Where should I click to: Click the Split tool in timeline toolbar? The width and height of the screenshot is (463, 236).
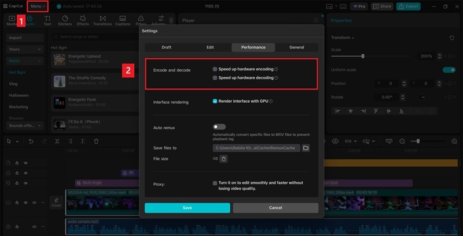(x=57, y=141)
